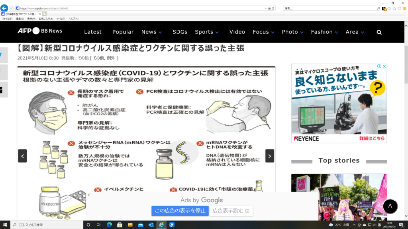Click the scroll-to-top round button

pyautogui.click(x=390, y=206)
